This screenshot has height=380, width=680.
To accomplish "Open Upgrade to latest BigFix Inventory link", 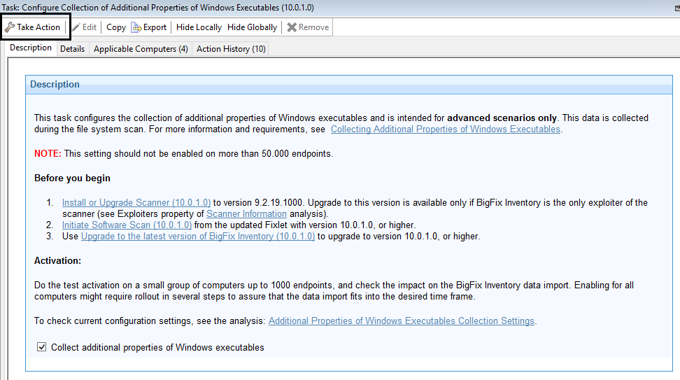I will (198, 237).
